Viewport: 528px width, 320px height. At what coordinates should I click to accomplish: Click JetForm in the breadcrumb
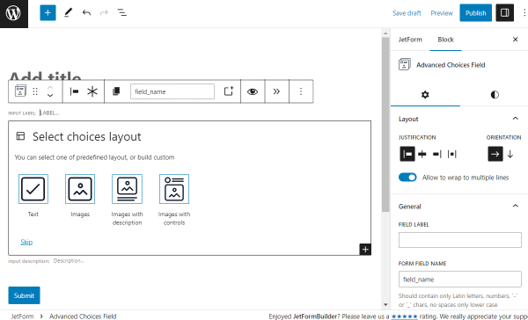pyautogui.click(x=22, y=316)
